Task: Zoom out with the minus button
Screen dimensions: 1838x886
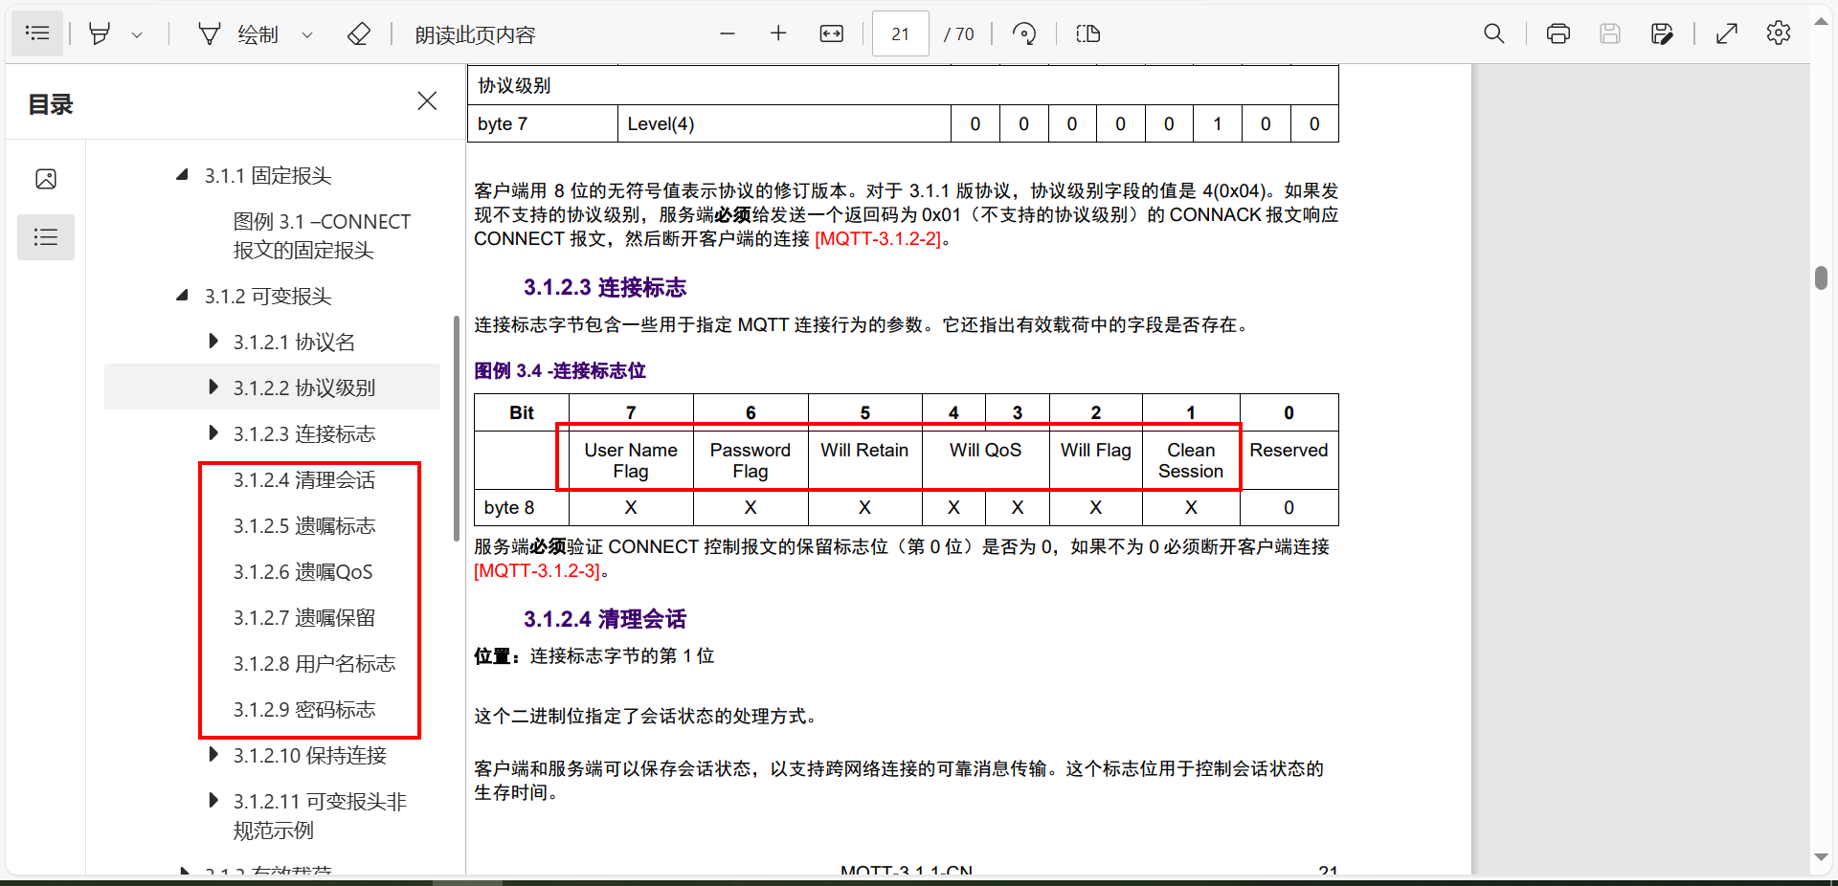Action: (728, 33)
